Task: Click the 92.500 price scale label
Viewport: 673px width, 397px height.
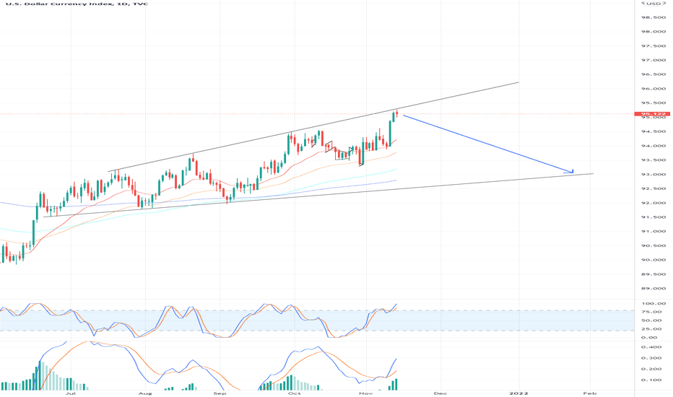Action: coord(654,189)
